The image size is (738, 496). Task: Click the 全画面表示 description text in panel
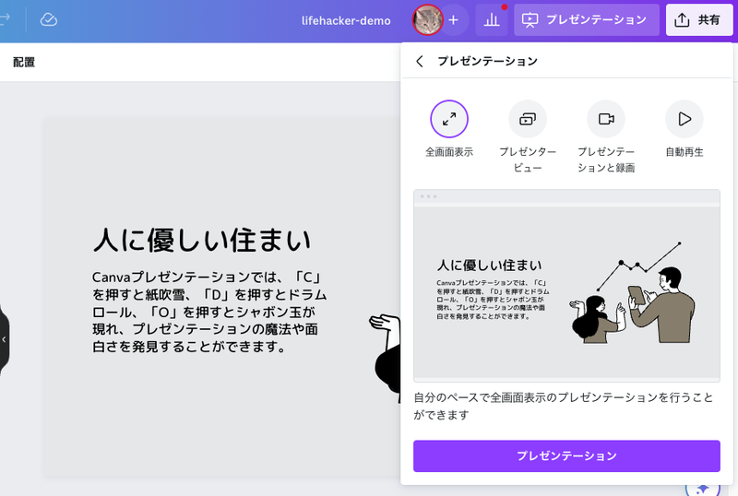[564, 407]
